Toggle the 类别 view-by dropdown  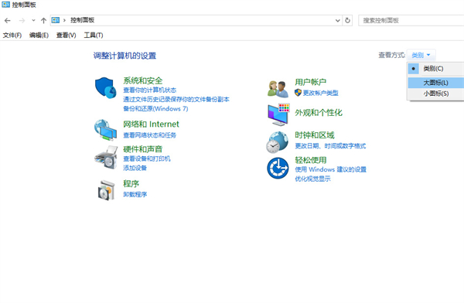click(x=421, y=55)
